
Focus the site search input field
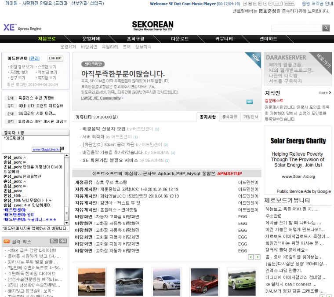pyautogui.click(x=297, y=28)
